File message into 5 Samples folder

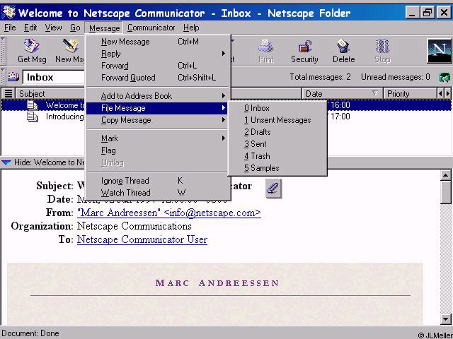(x=277, y=168)
